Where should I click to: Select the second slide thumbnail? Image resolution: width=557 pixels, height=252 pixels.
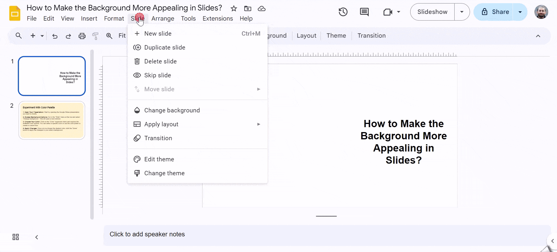(52, 120)
